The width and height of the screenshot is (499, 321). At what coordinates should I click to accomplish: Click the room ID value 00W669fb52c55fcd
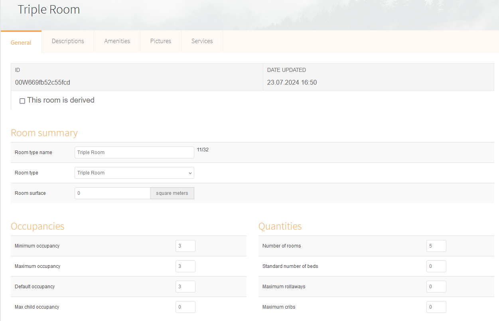point(43,83)
